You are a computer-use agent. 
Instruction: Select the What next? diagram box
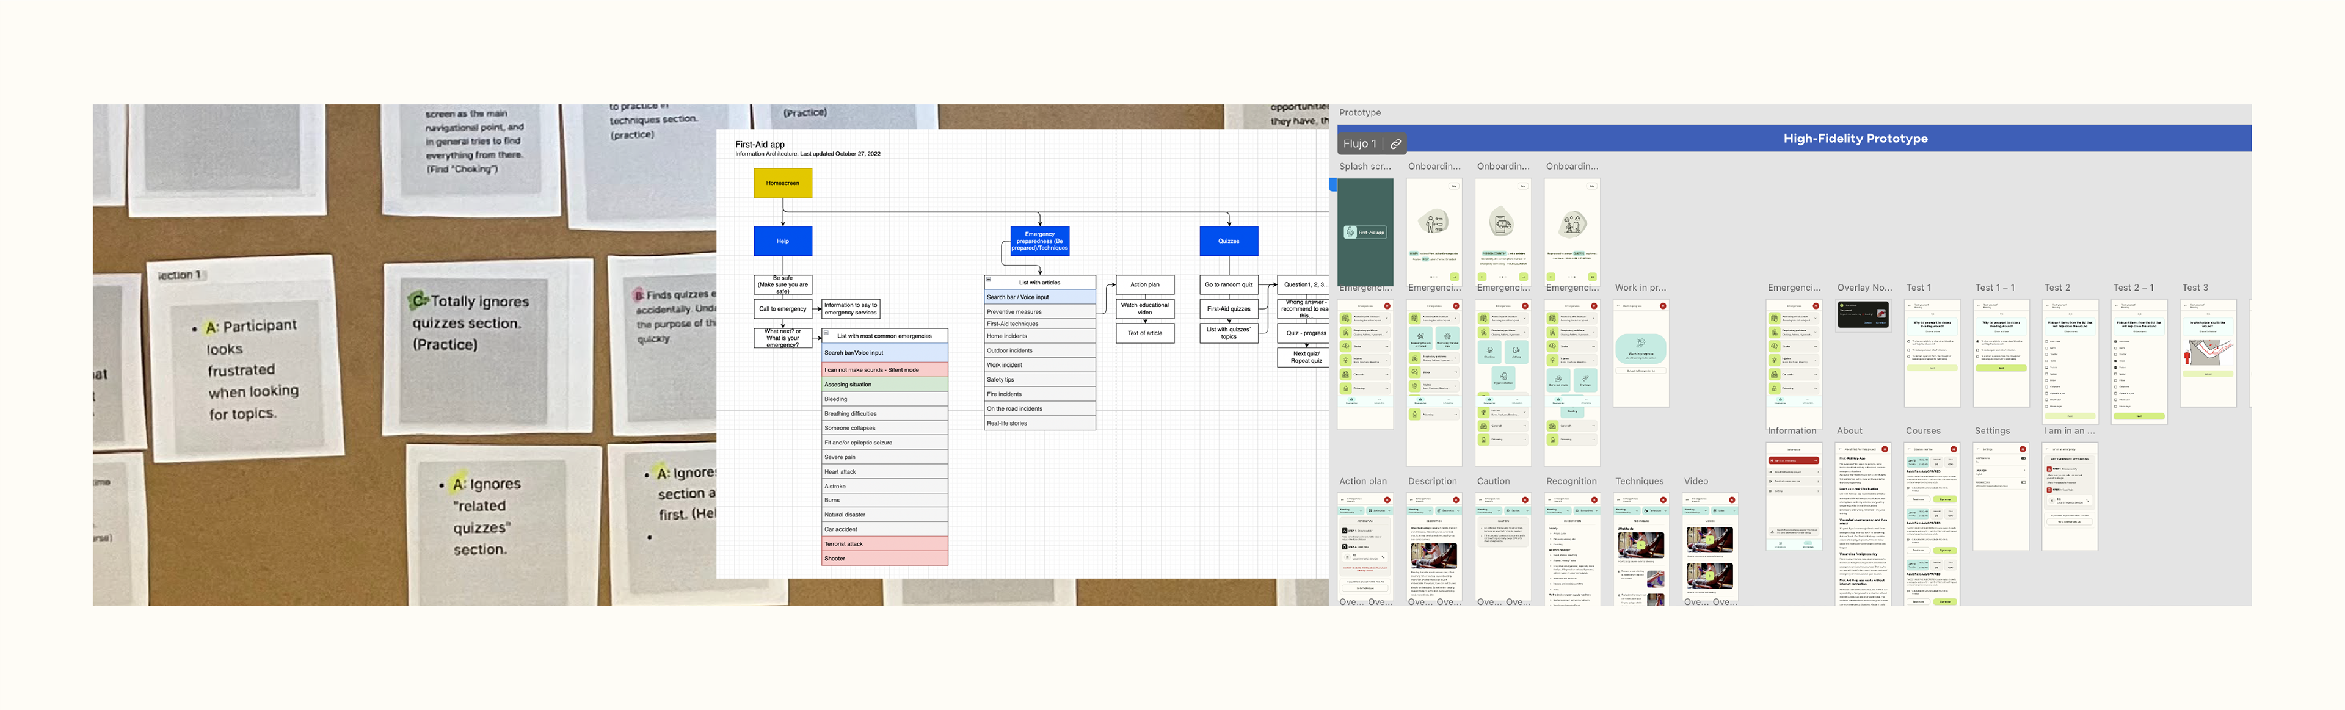(783, 339)
